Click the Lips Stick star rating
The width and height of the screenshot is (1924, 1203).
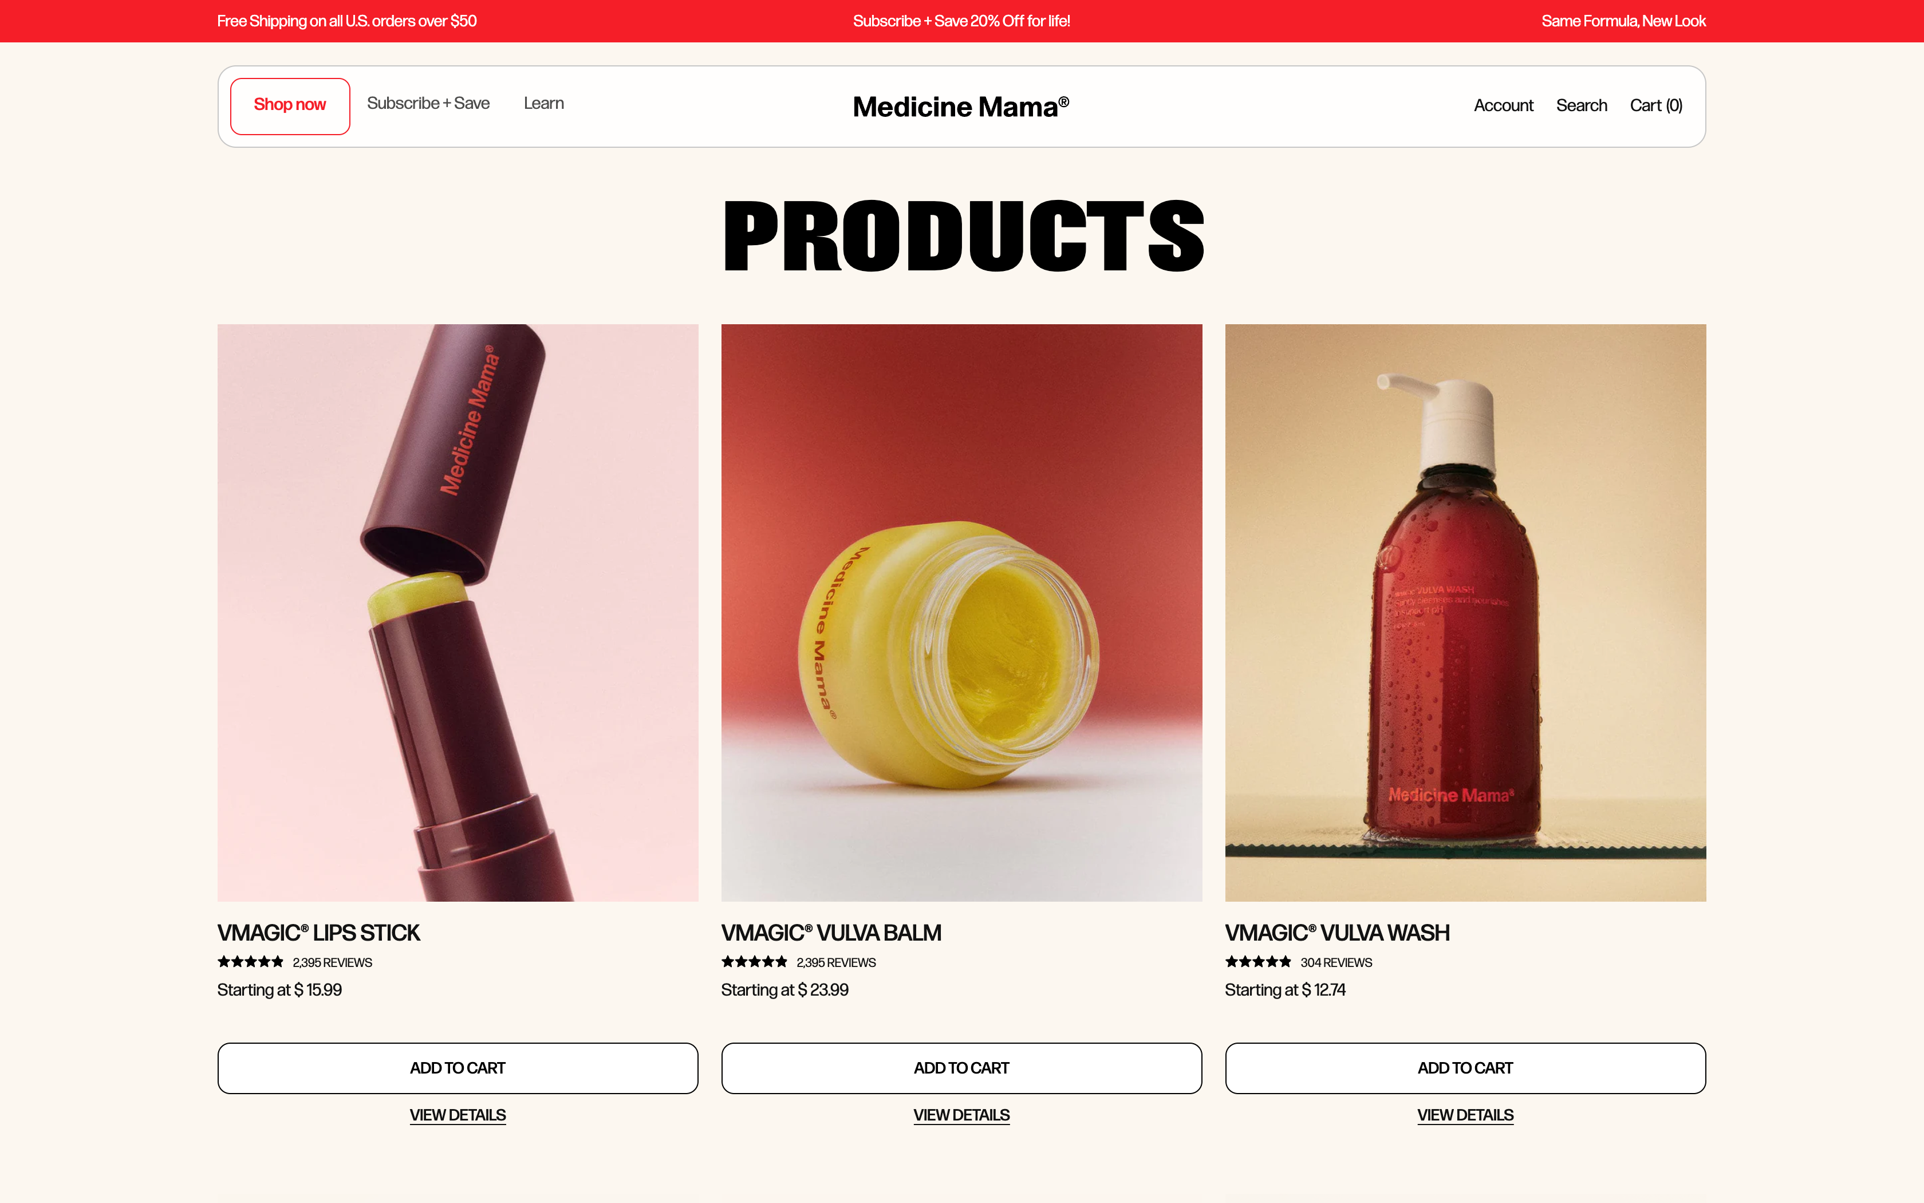coord(250,962)
